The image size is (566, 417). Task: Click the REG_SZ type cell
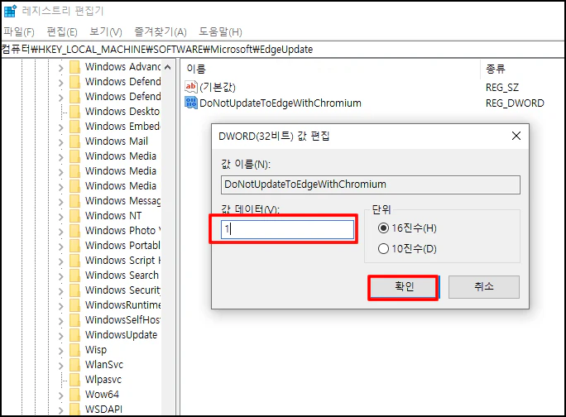click(502, 88)
